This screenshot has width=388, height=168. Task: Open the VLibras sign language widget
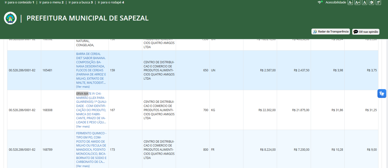(x=382, y=94)
